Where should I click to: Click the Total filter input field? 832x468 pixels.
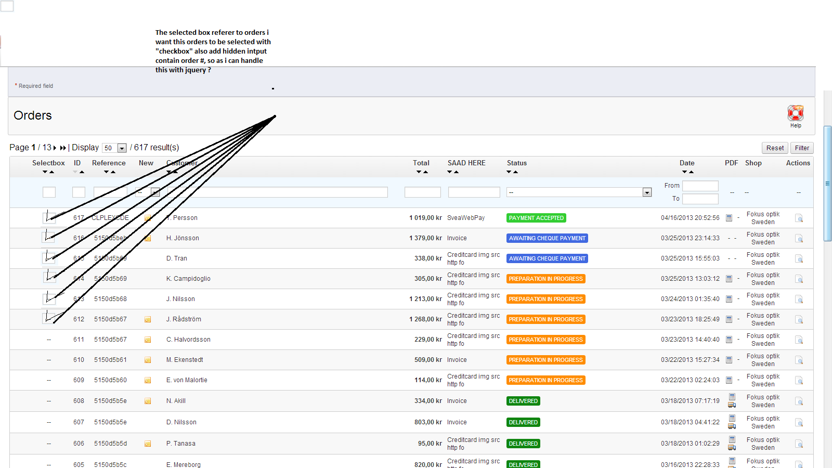(x=423, y=192)
